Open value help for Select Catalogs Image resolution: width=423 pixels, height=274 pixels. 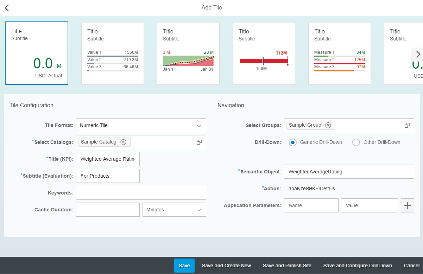coord(199,142)
